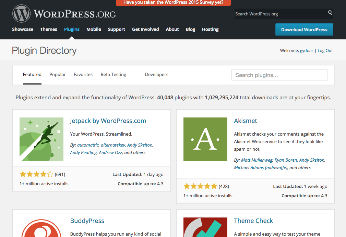Log Out of WordPress.org
The height and width of the screenshot is (237, 346).
[325, 50]
